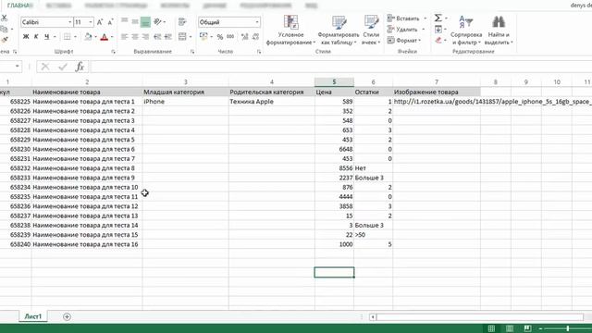Click the decrease decimal places icon
Image resolution: width=592 pixels, height=333 pixels.
point(255,37)
